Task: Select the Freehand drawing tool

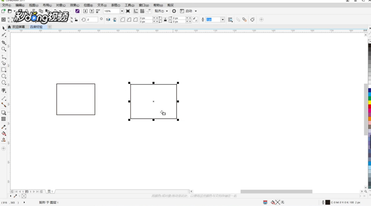Action: click(x=3, y=57)
